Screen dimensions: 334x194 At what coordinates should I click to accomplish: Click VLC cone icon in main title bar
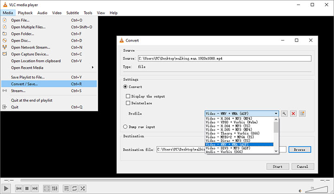(x=5, y=5)
